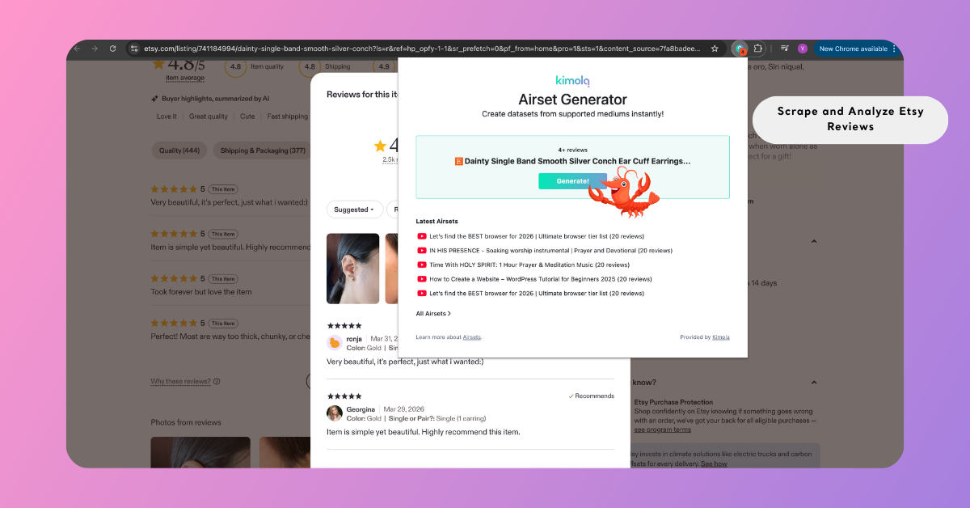970x508 pixels.
Task: Open the site info icon in address bar
Action: [x=135, y=49]
